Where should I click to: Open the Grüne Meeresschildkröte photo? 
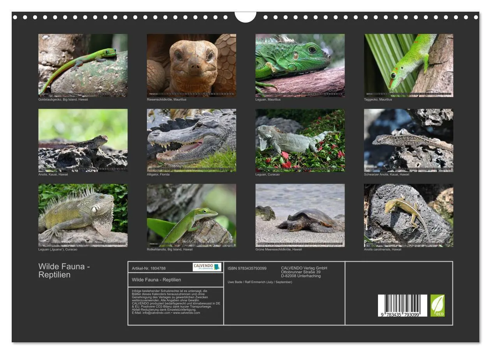click(300, 215)
